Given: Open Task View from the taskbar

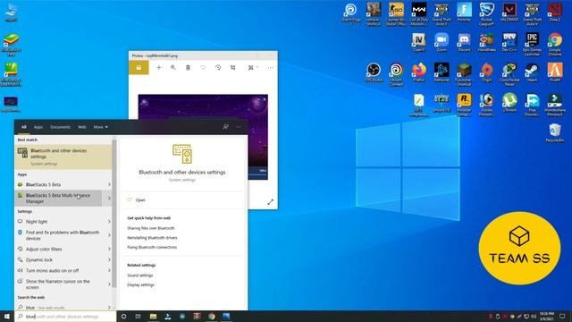Looking at the screenshot, I should coord(138,316).
